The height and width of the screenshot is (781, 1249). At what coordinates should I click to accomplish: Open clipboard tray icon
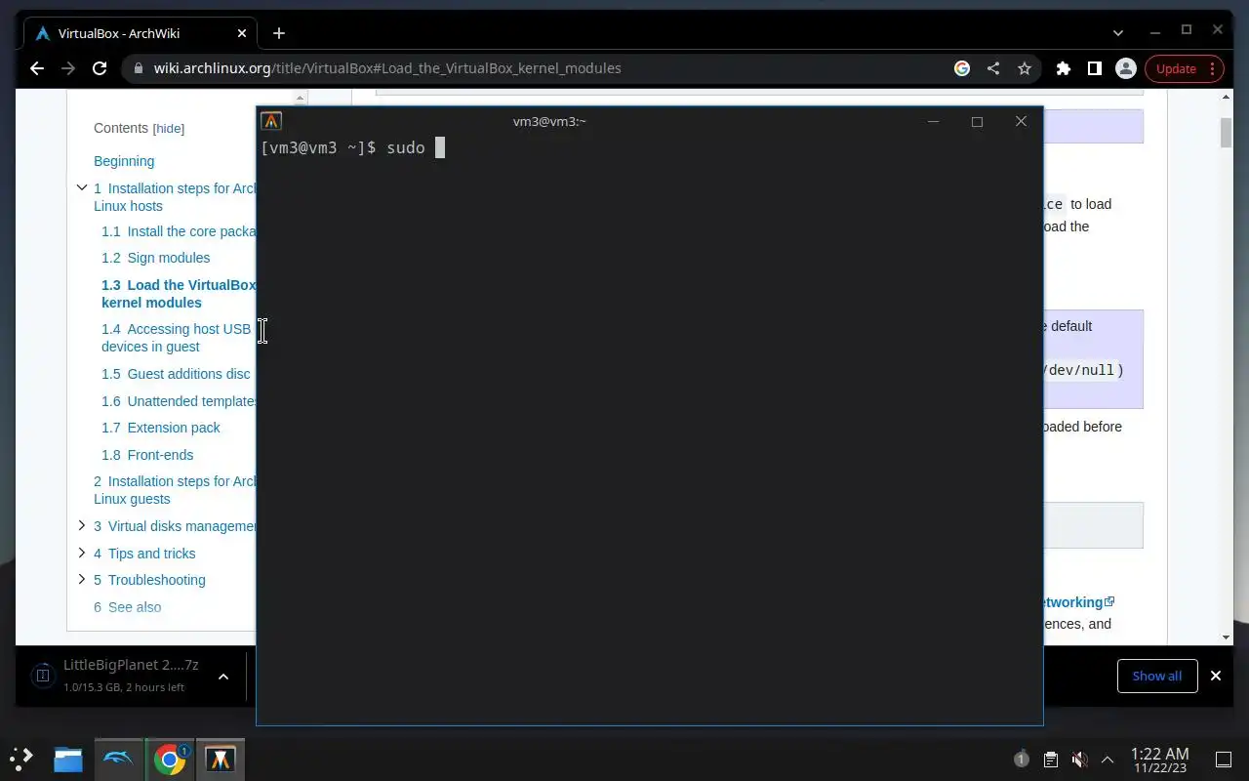tap(1050, 759)
